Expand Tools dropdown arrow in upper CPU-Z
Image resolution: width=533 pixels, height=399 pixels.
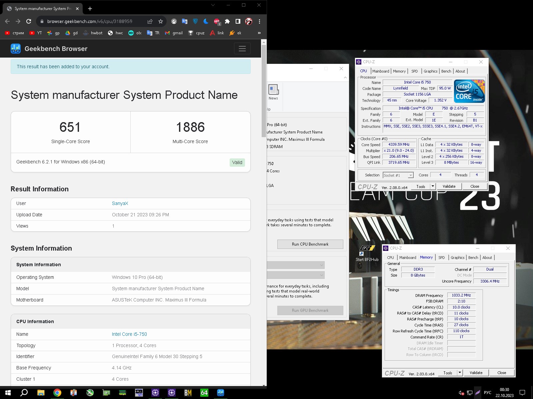click(433, 186)
